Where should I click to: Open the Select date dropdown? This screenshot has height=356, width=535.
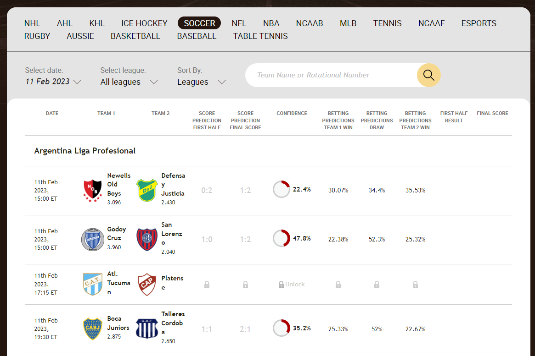(52, 82)
